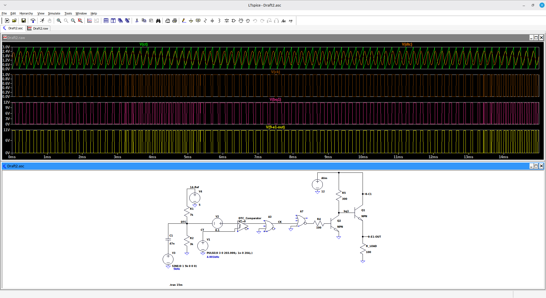
Task: Open the binoculars Find tool
Action: pos(158,20)
